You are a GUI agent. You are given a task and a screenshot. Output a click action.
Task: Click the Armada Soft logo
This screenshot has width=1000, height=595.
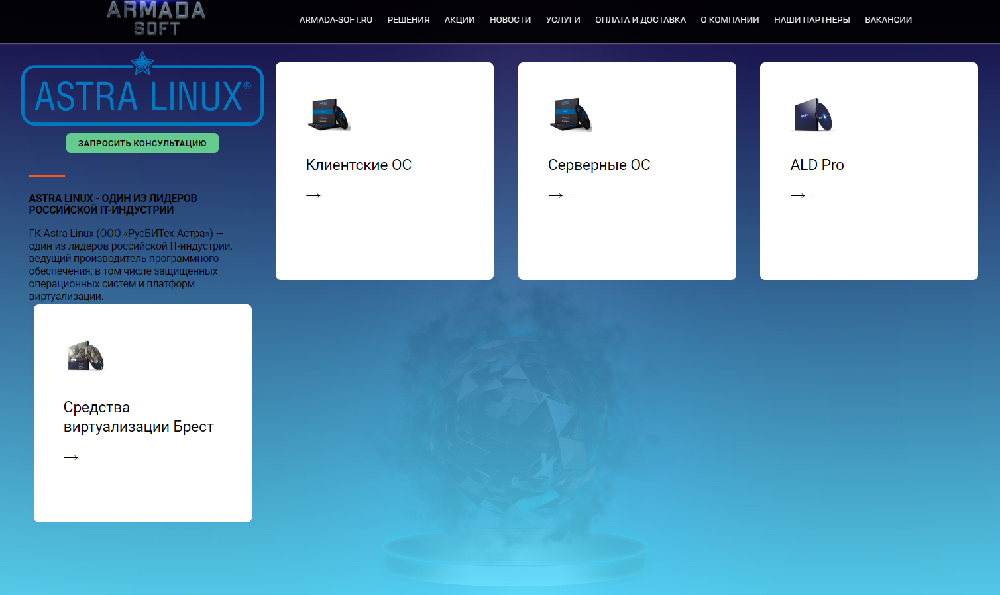pyautogui.click(x=156, y=18)
